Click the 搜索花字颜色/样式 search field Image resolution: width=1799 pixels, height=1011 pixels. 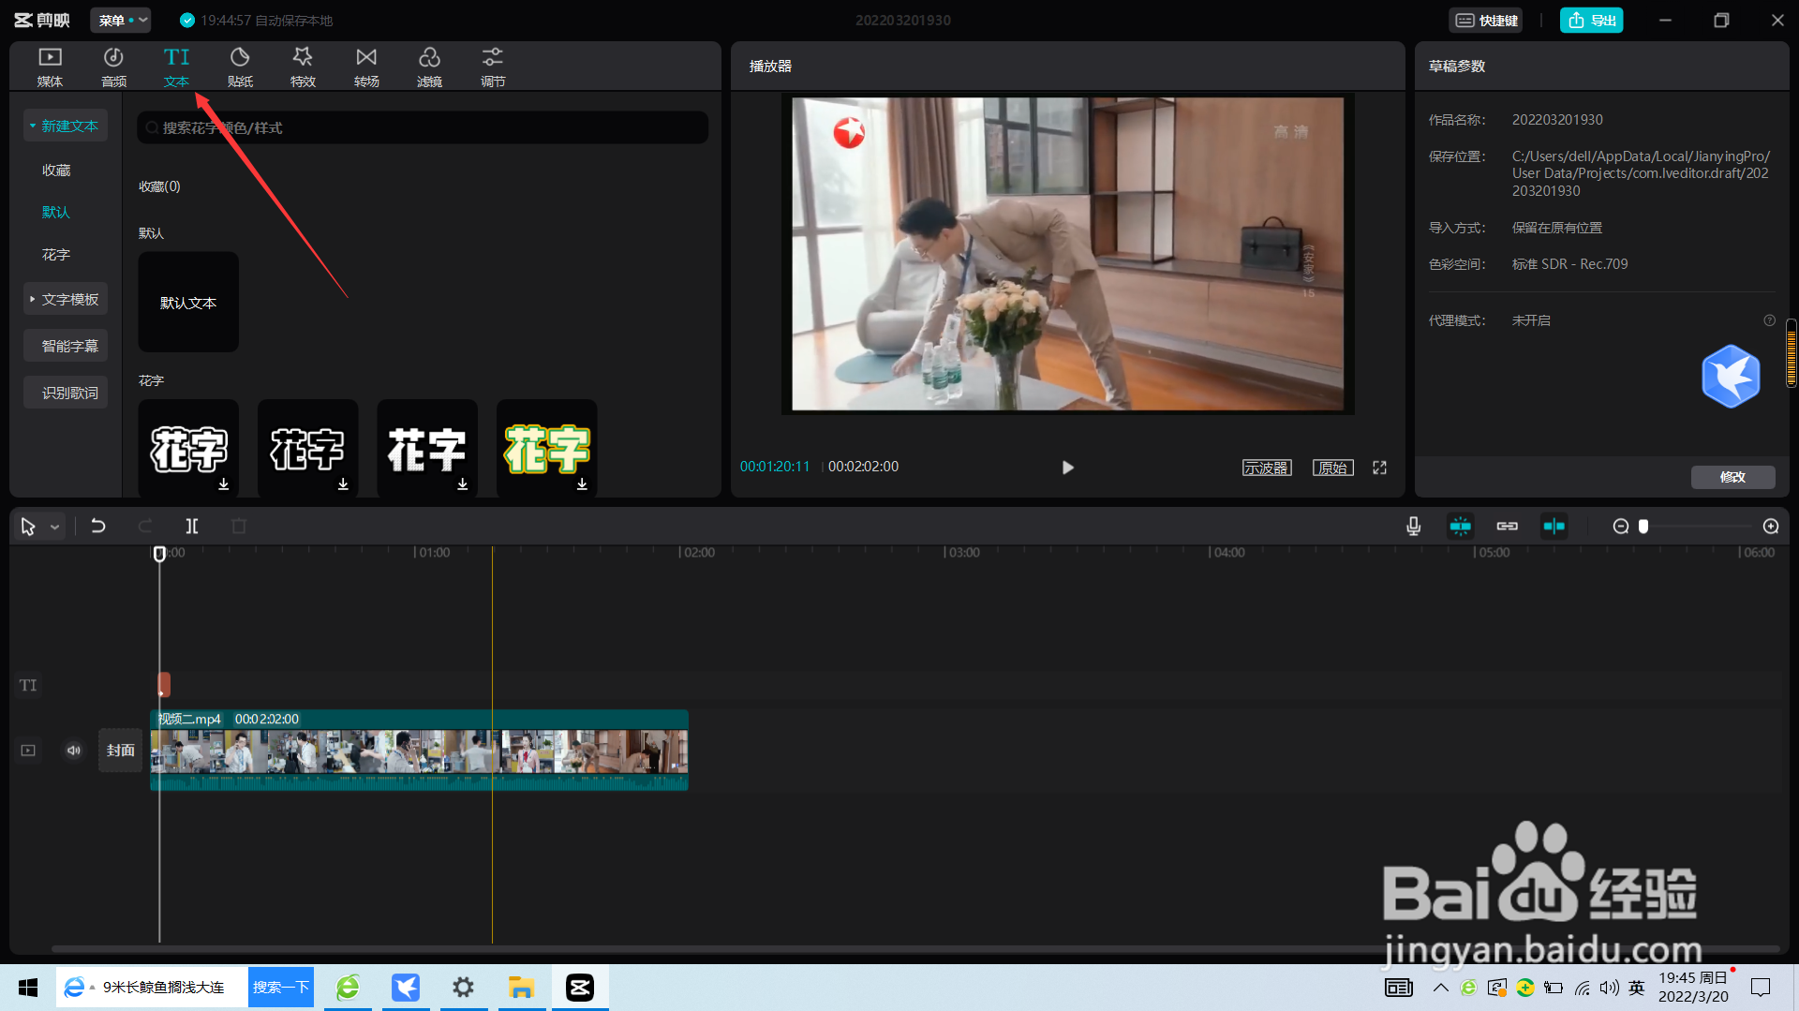pyautogui.click(x=423, y=127)
